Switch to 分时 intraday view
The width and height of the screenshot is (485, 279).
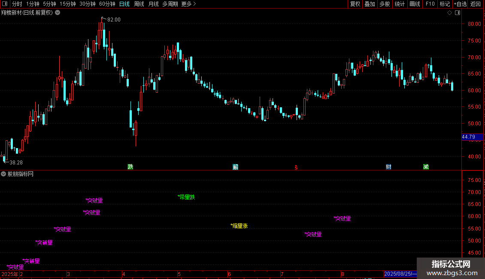(x=17, y=4)
